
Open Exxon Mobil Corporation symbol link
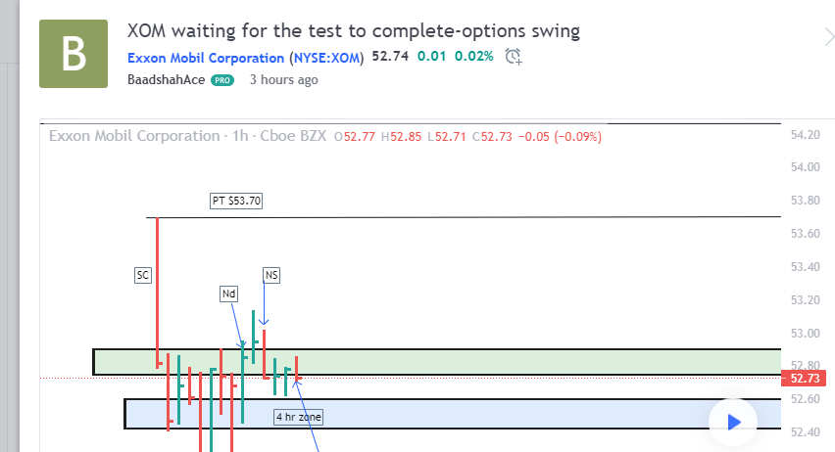[x=206, y=57]
